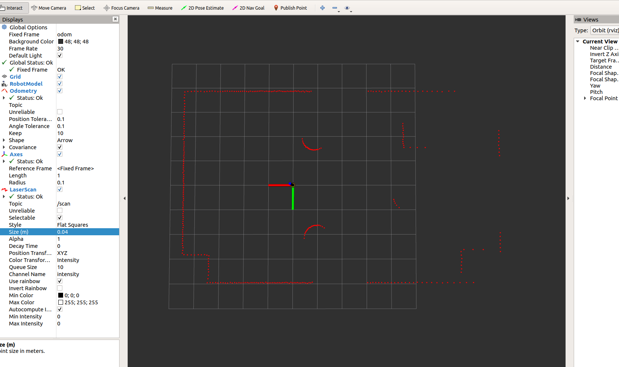Select the Size (m) property row
The image size is (619, 367).
click(19, 232)
